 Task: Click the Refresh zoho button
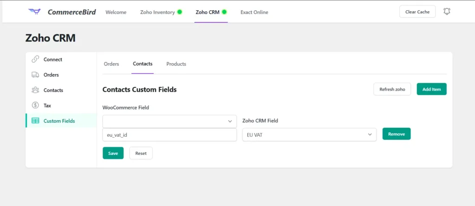pyautogui.click(x=392, y=89)
